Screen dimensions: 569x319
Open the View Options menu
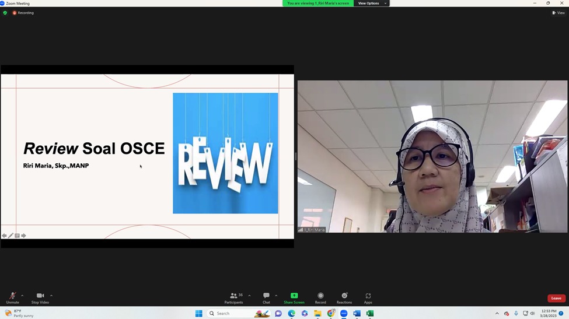(x=371, y=3)
